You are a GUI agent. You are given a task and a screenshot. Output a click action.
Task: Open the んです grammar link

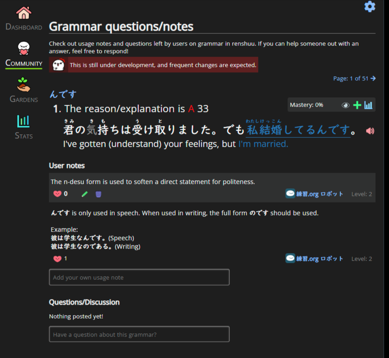pos(63,94)
